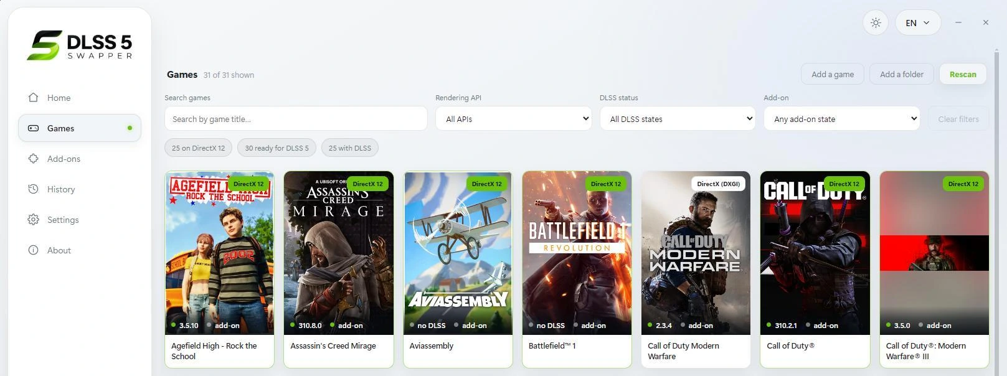This screenshot has width=1007, height=376.
Task: Open the EN language selector
Action: coord(918,23)
